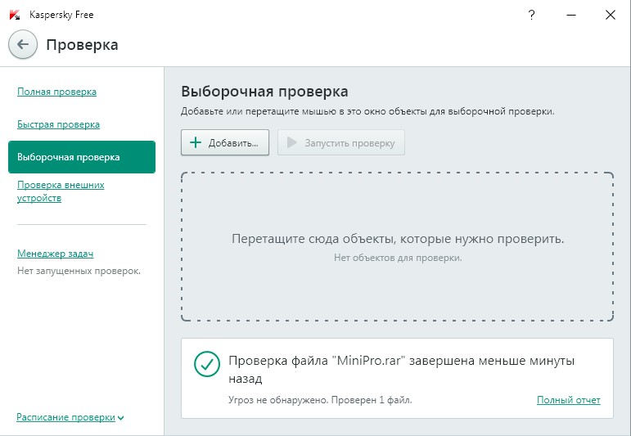
Task: Click the dashed drop area for scan objects
Action: pyautogui.click(x=397, y=246)
